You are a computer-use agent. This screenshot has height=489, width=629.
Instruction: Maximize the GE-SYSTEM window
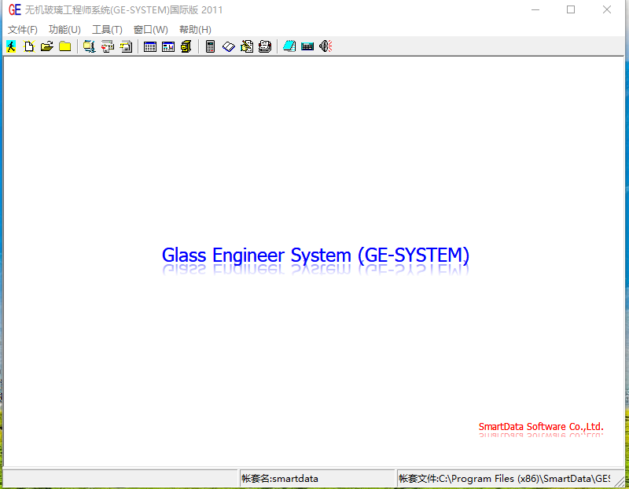pyautogui.click(x=571, y=9)
